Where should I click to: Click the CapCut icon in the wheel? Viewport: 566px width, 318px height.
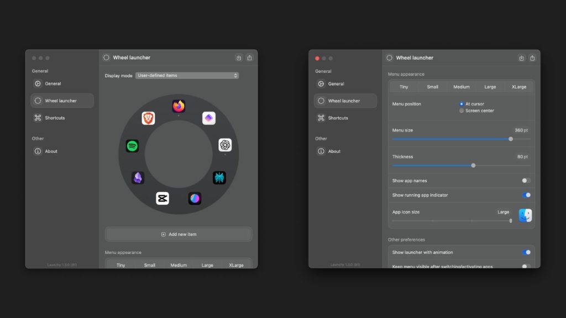[163, 198]
